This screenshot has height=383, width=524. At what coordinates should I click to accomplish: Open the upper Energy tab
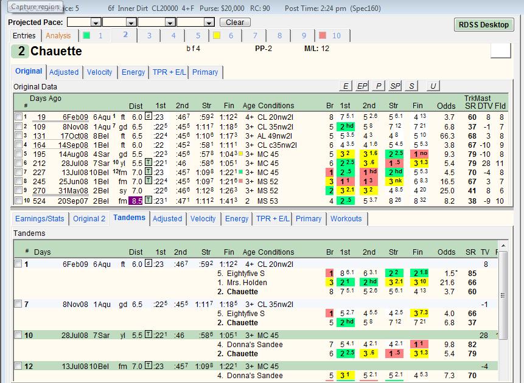[133, 72]
